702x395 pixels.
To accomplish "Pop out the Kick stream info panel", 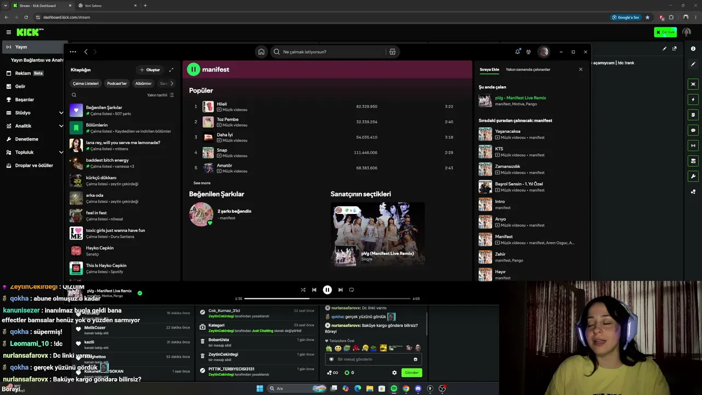I will (675, 48).
